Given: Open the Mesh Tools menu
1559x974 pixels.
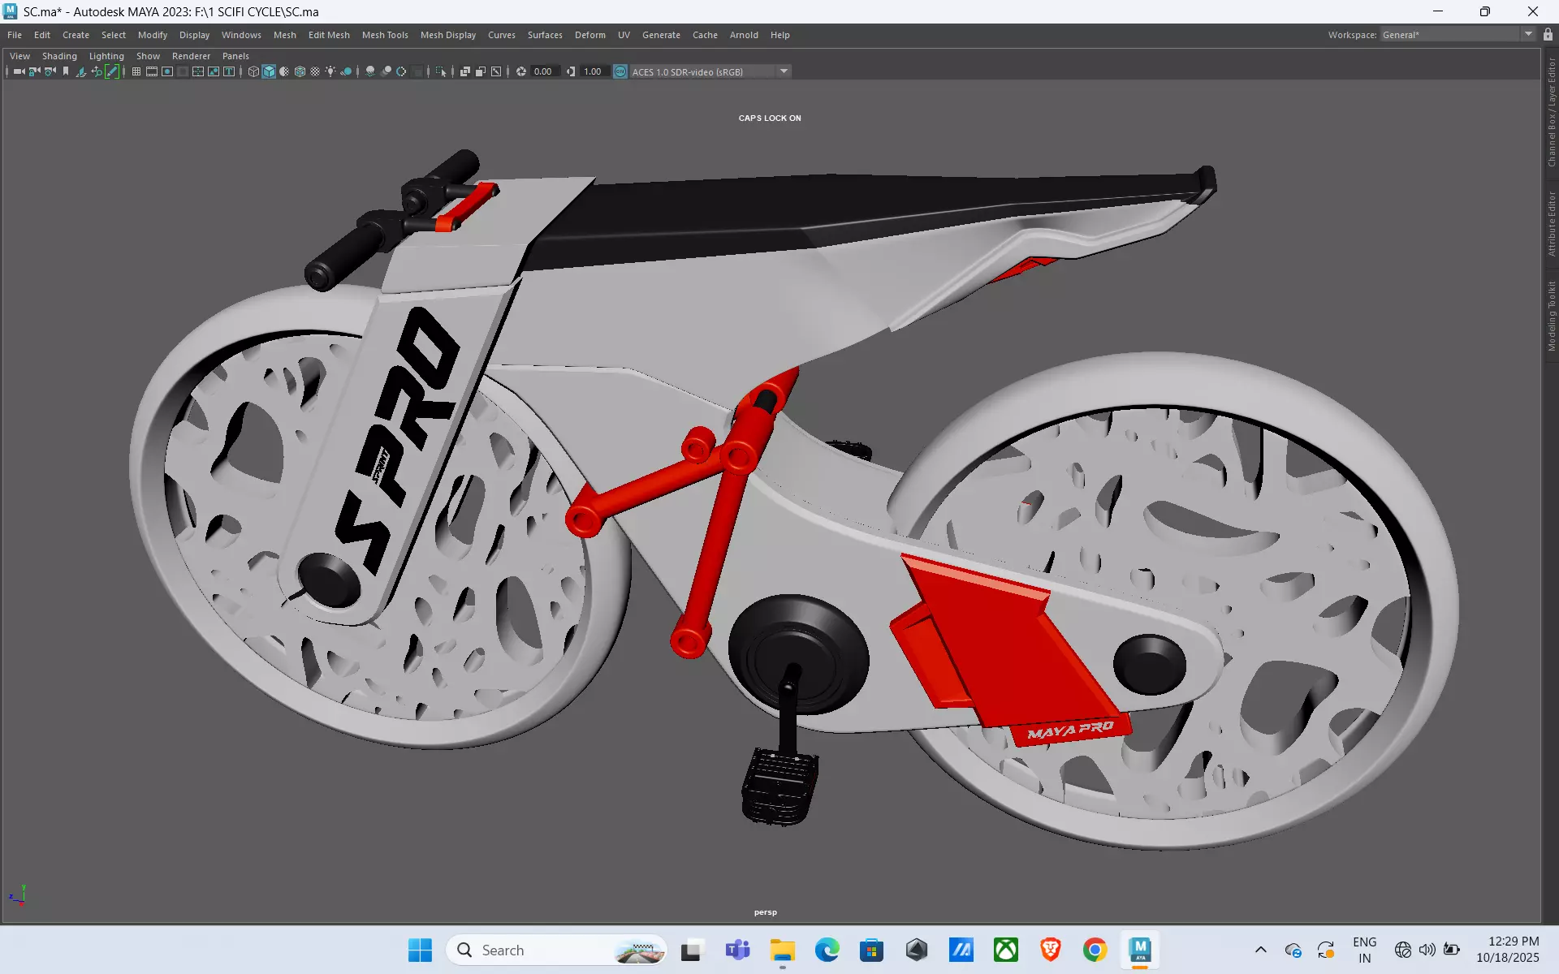Looking at the screenshot, I should (x=385, y=35).
